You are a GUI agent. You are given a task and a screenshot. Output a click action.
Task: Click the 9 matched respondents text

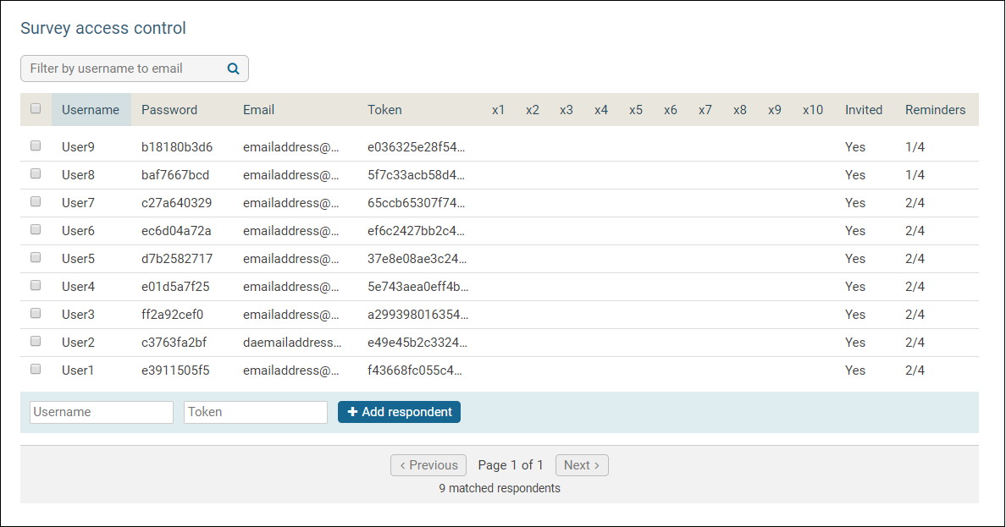tap(499, 489)
